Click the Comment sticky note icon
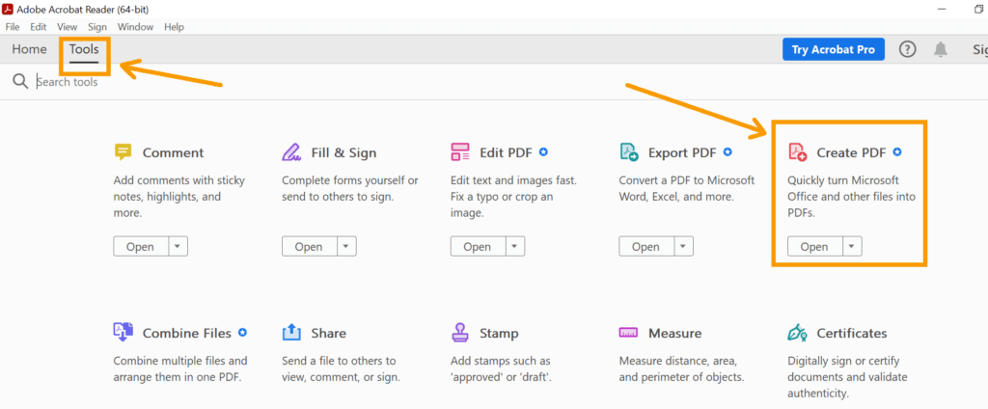This screenshot has height=409, width=988. 123,152
